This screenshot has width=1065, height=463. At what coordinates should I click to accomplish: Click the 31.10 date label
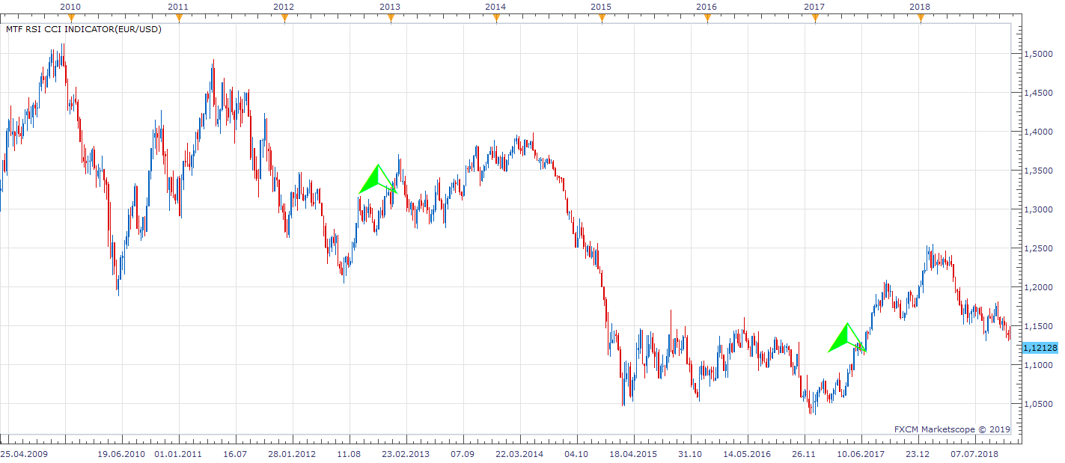point(689,454)
